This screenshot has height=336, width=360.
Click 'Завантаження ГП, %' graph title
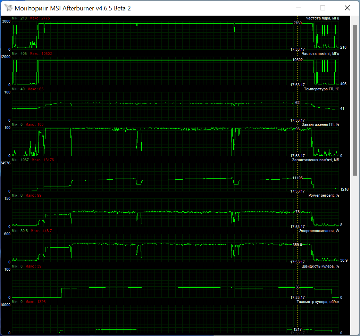coord(320,124)
